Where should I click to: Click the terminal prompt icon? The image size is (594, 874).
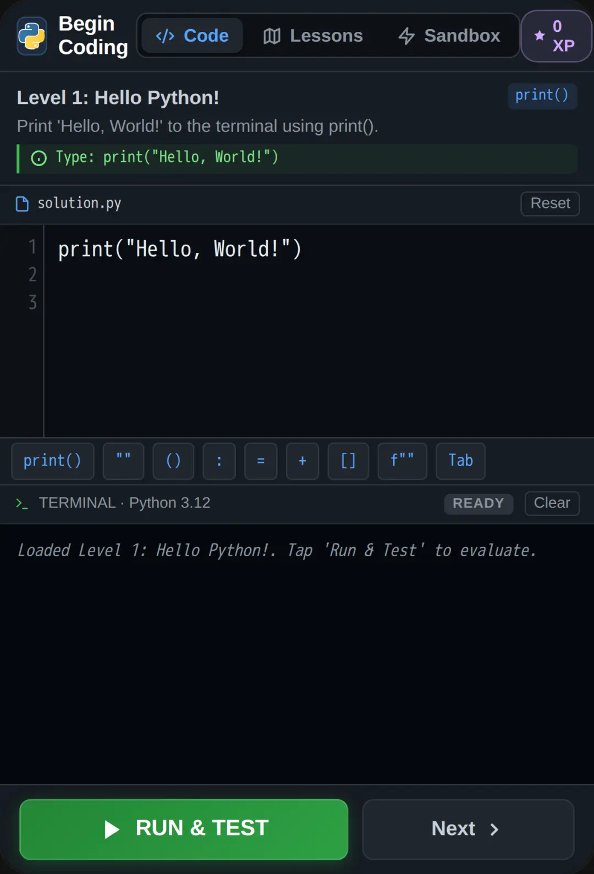(21, 503)
